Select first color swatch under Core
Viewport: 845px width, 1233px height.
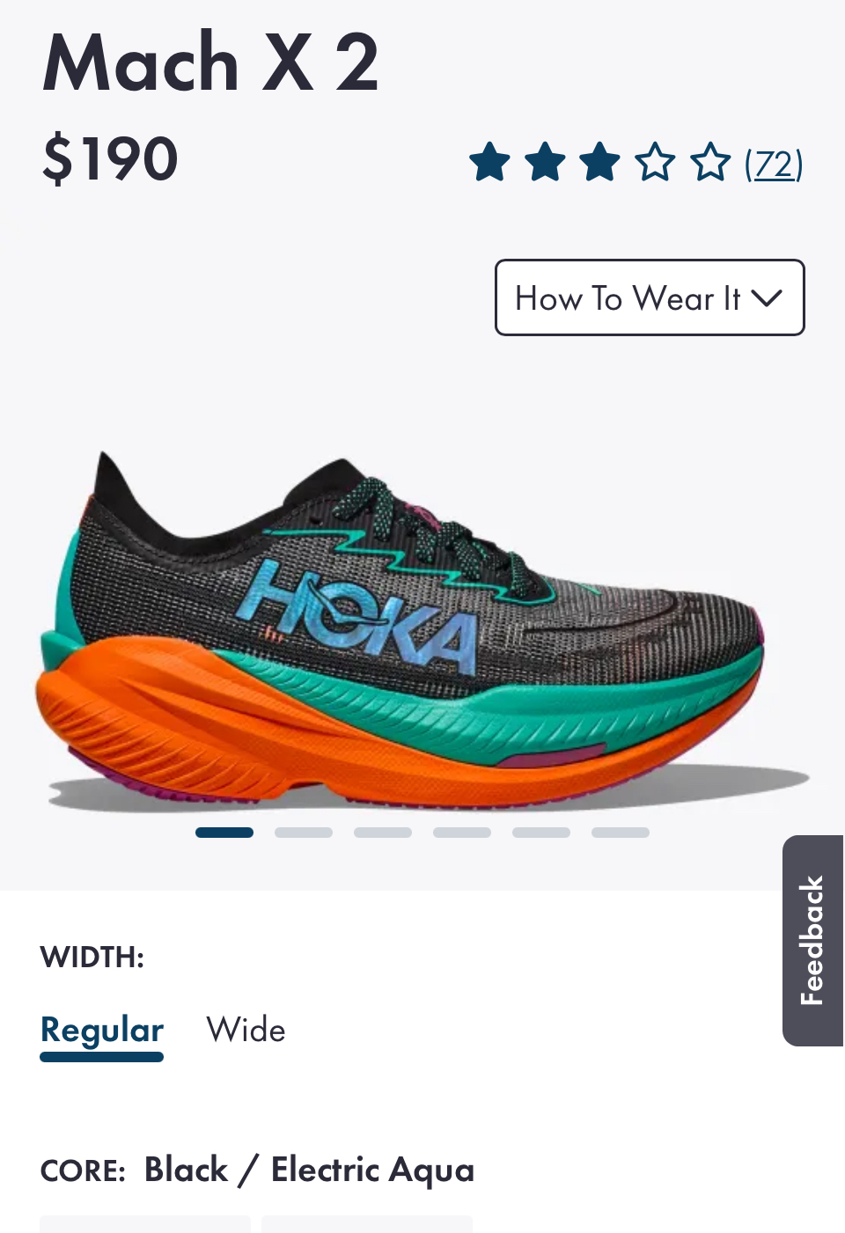pos(145,1224)
